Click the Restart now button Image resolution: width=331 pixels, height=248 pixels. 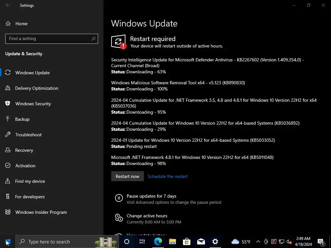point(127,176)
